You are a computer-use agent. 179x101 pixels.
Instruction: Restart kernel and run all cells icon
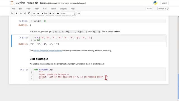click(x=58, y=13)
